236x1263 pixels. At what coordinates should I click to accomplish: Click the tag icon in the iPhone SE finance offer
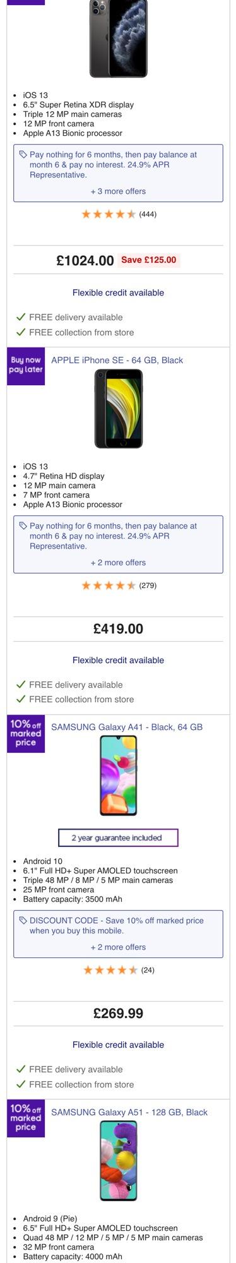pos(23,525)
